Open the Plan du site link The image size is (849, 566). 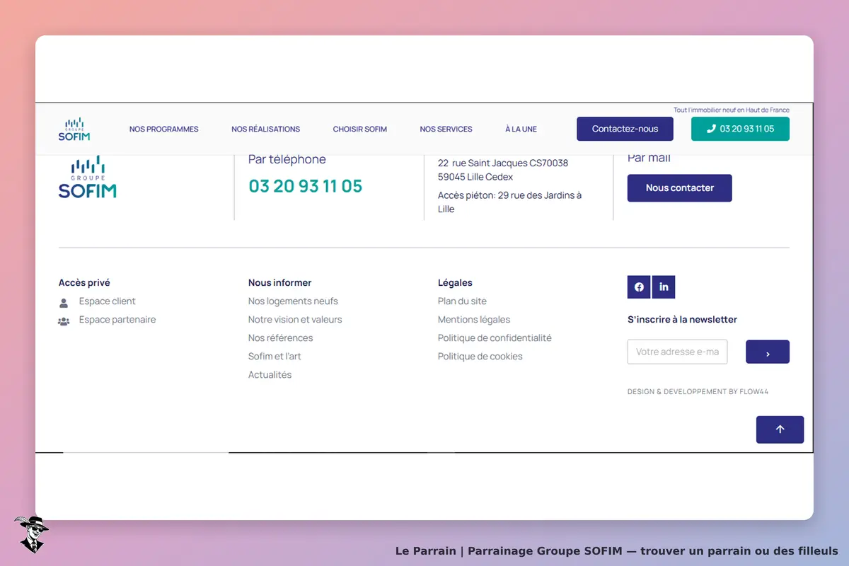pos(463,301)
